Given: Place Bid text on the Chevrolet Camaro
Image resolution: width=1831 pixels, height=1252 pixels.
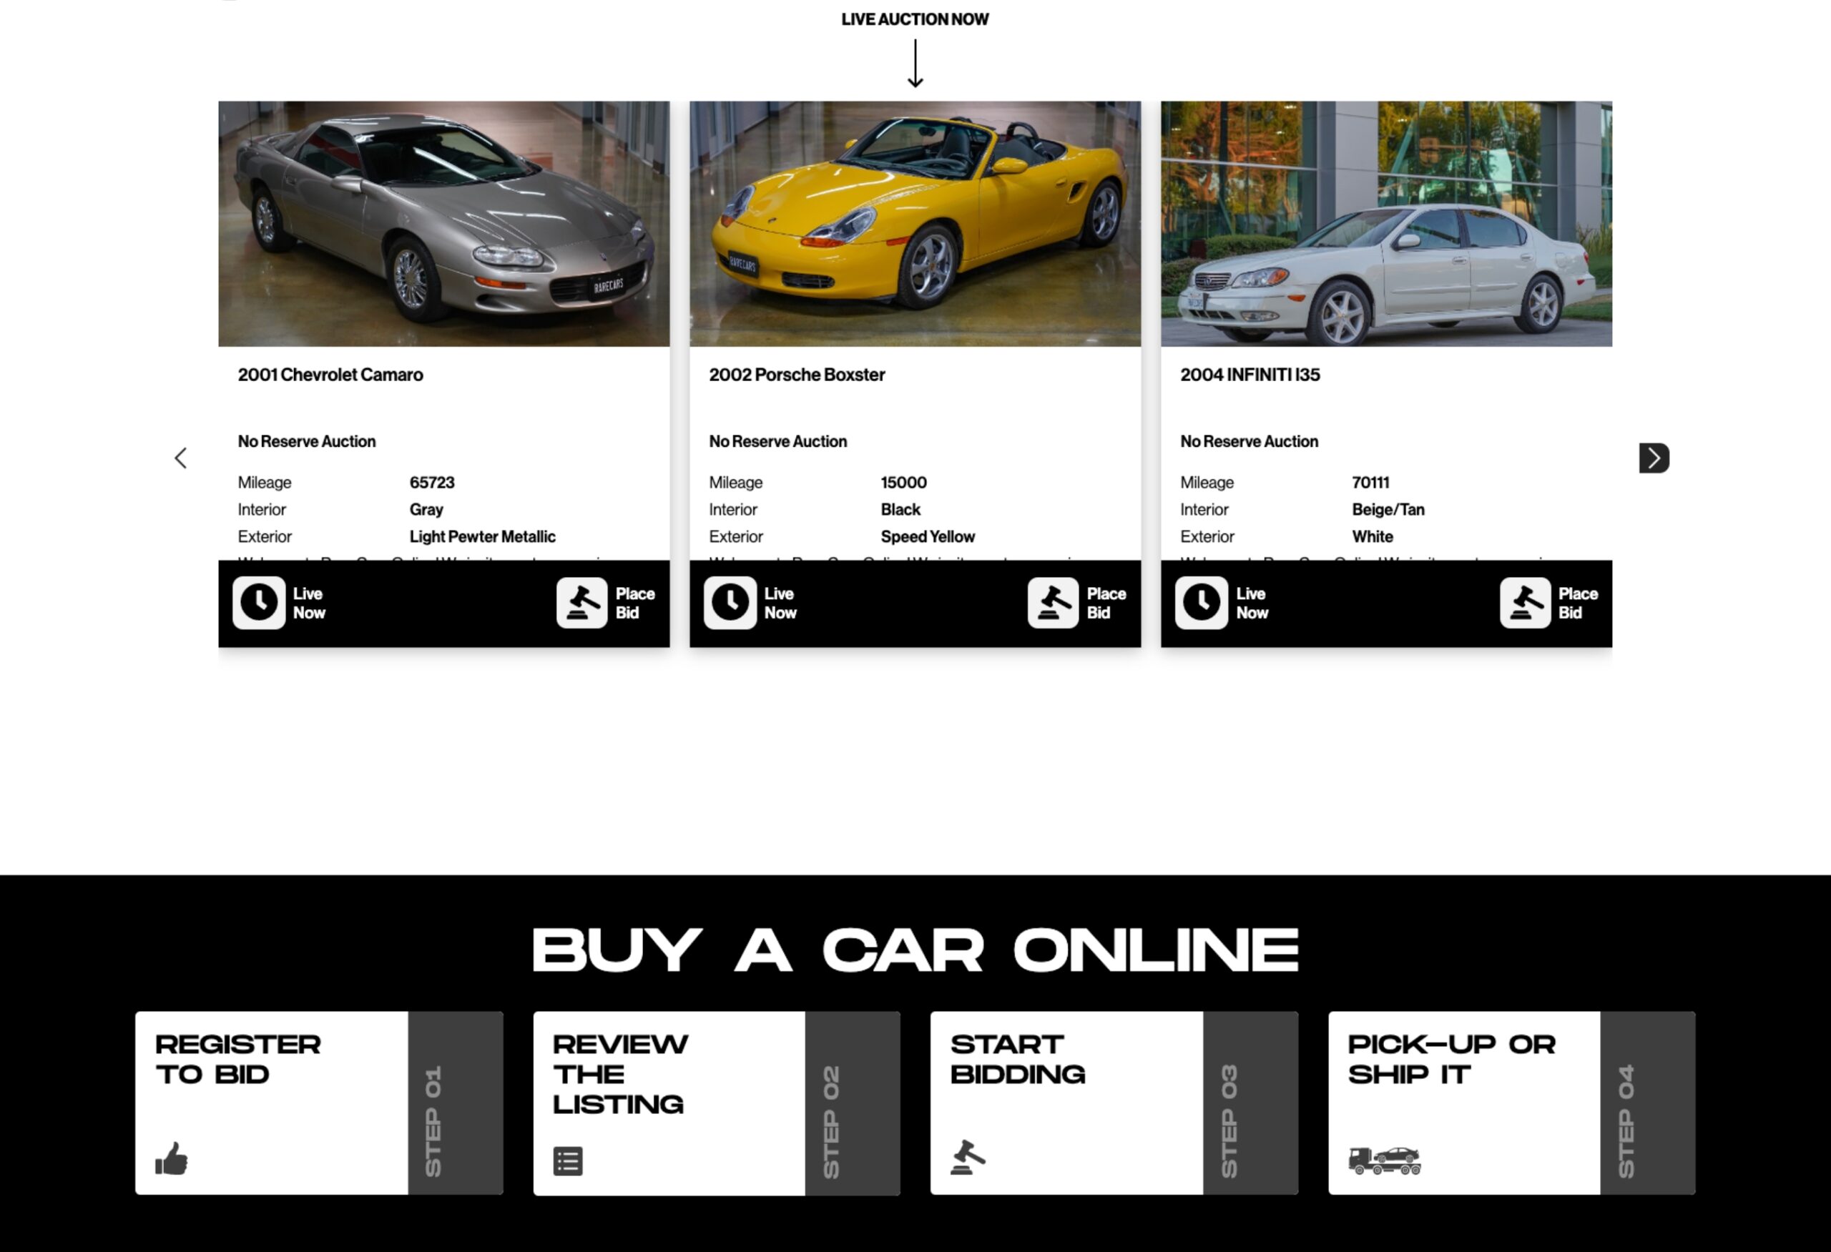Looking at the screenshot, I should (x=635, y=603).
